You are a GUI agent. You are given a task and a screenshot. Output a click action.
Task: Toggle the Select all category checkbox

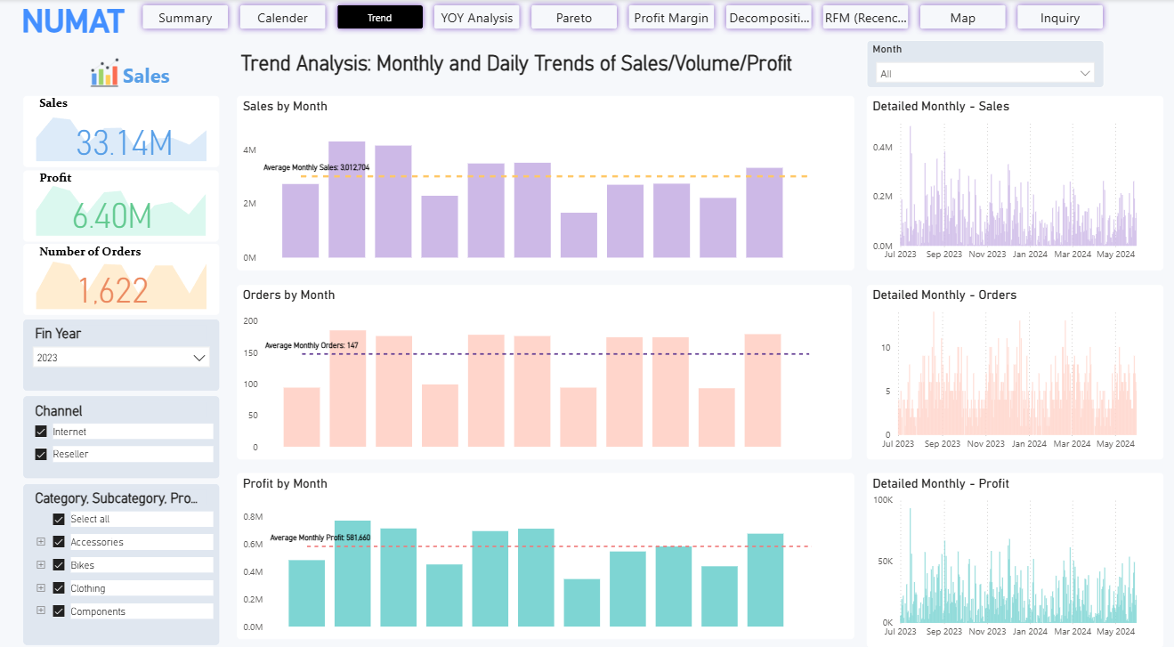(59, 519)
